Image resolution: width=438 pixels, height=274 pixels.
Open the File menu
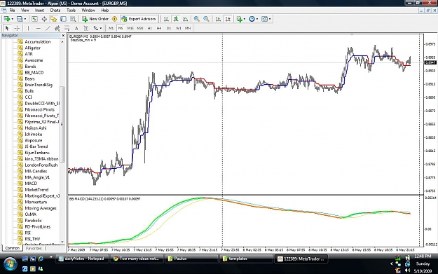(13, 10)
